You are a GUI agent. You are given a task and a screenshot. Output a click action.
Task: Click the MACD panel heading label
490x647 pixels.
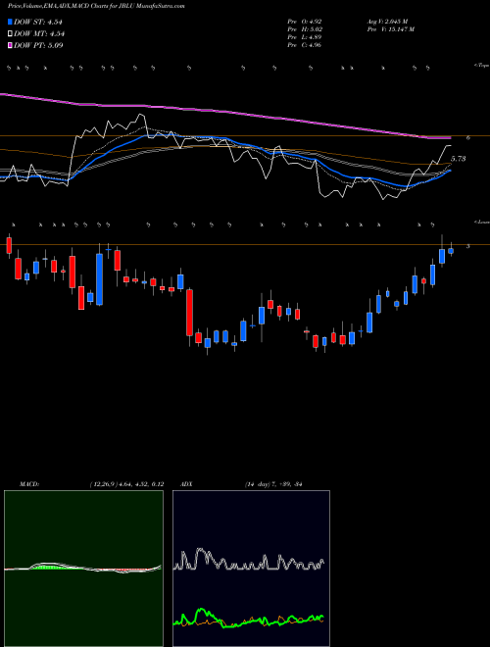click(29, 484)
